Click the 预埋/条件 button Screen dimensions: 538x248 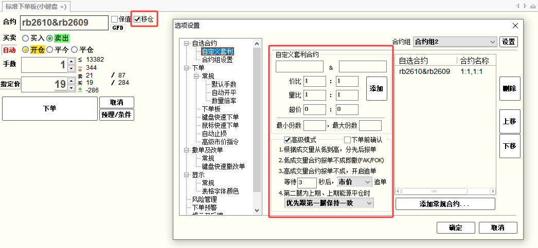point(117,115)
